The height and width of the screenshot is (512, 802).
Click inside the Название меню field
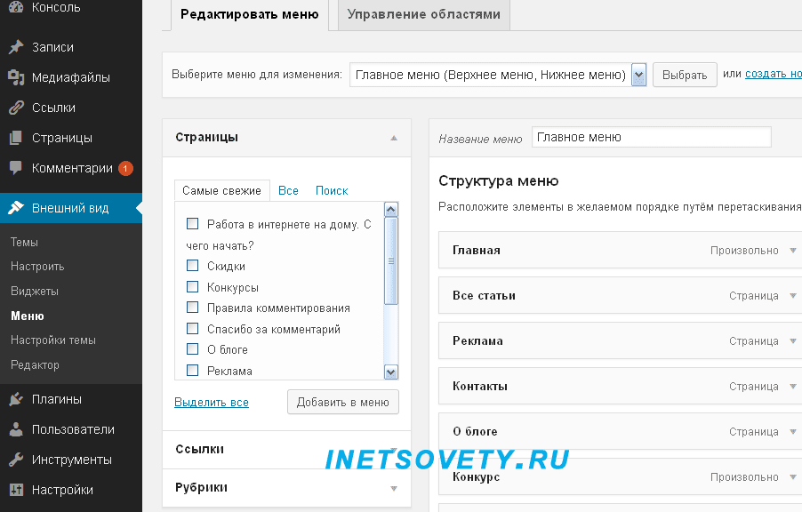[x=651, y=136]
